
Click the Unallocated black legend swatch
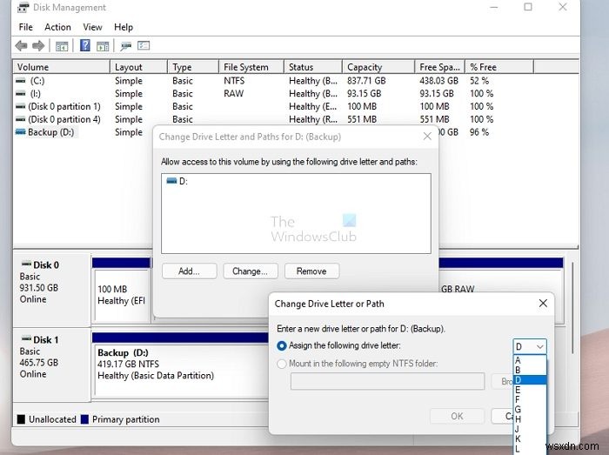pos(21,419)
